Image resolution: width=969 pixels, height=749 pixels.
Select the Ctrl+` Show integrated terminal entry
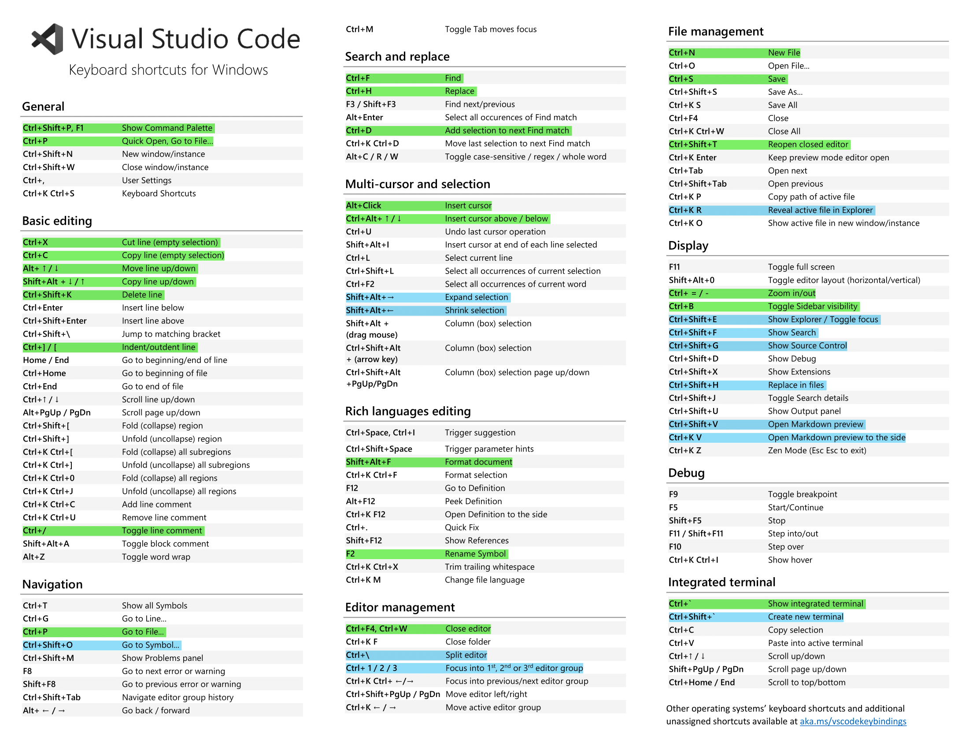[x=766, y=604]
